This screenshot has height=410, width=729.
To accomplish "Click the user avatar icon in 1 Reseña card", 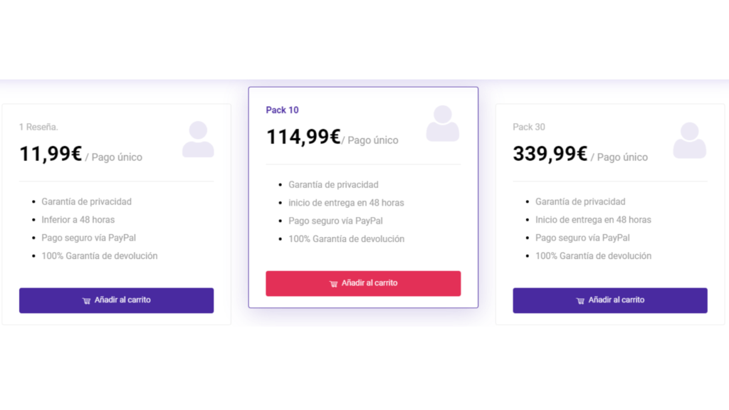I will coord(198,140).
